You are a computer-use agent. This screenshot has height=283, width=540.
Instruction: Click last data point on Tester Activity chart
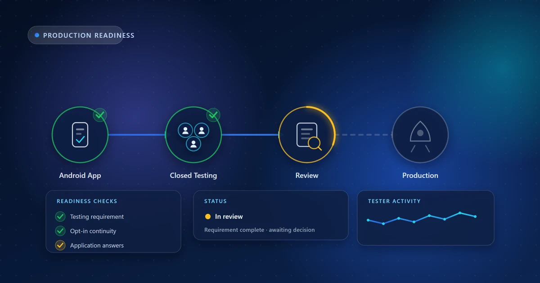coord(475,217)
